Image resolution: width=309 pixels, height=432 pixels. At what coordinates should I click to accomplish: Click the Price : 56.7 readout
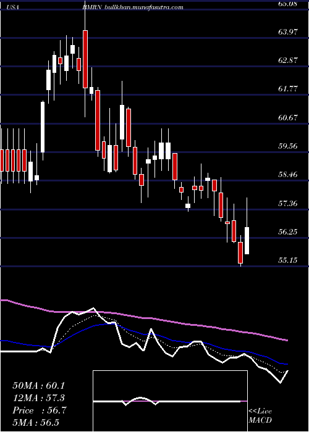pos(39,410)
